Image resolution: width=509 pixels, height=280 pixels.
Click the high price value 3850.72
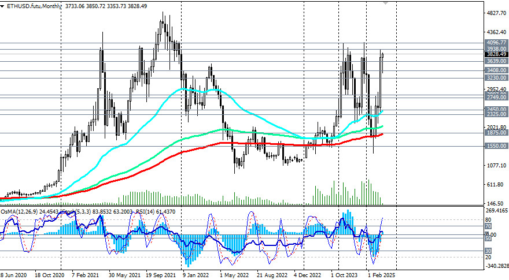pyautogui.click(x=96, y=6)
